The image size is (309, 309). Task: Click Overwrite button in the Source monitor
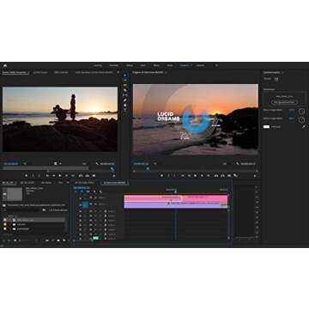[x=88, y=175]
